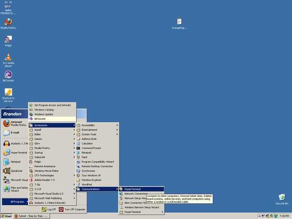Open Microsoft Visual entry in Start menu

15,180
